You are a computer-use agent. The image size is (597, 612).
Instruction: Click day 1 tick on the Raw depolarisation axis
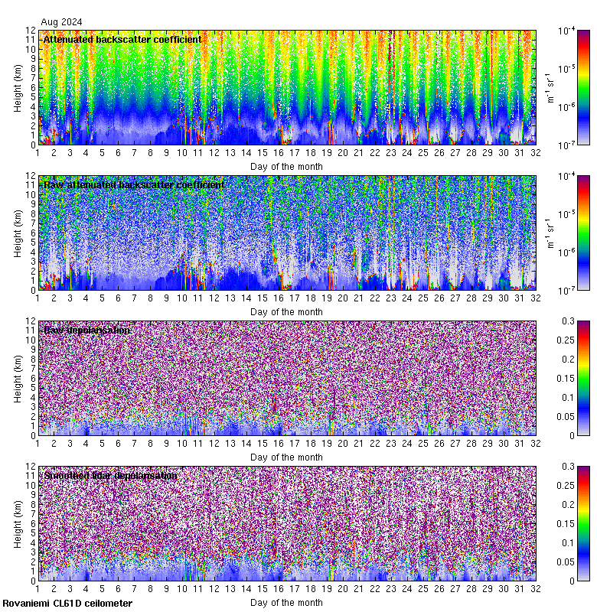[x=38, y=443]
